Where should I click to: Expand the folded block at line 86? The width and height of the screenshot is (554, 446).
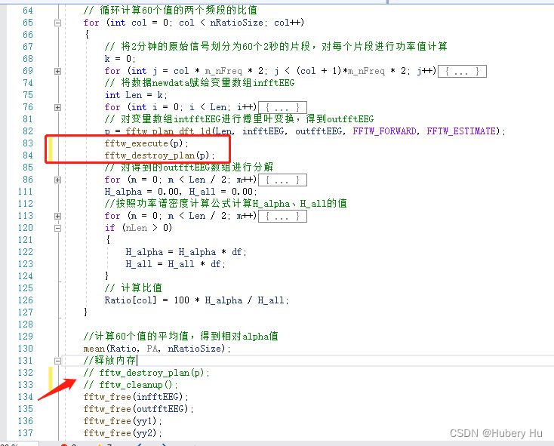coord(57,180)
